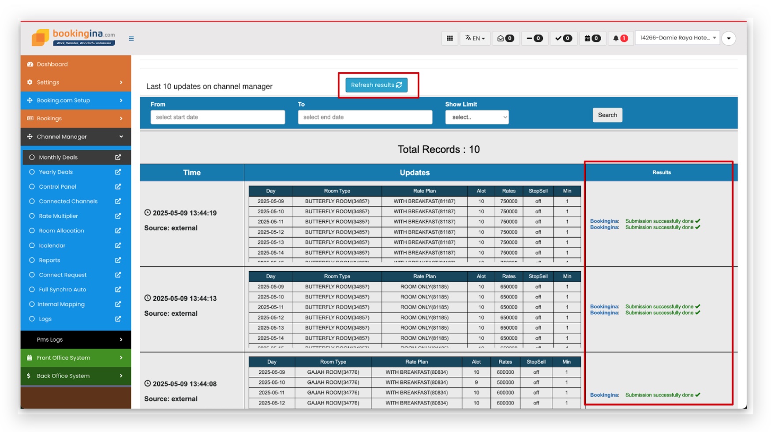Click the Time column header
This screenshot has width=771, height=432.
click(x=192, y=173)
